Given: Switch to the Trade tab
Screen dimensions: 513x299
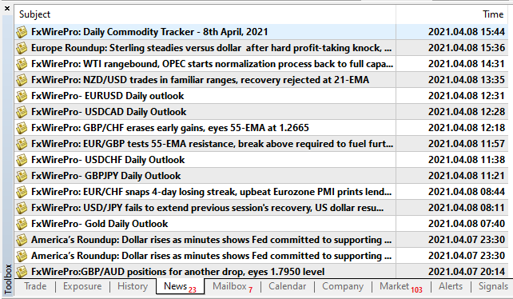Looking at the screenshot, I should pyautogui.click(x=35, y=286).
